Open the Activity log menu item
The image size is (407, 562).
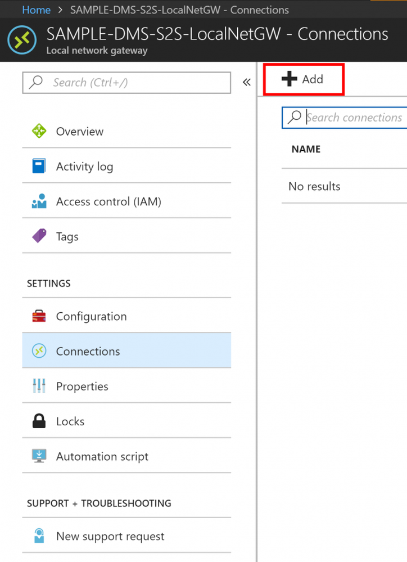point(126,167)
